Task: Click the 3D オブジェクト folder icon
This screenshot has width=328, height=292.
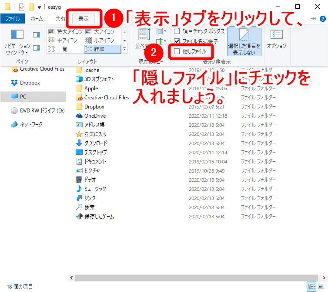Action: (x=79, y=79)
